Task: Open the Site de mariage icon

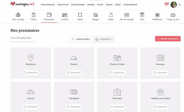Action: coord(126,15)
